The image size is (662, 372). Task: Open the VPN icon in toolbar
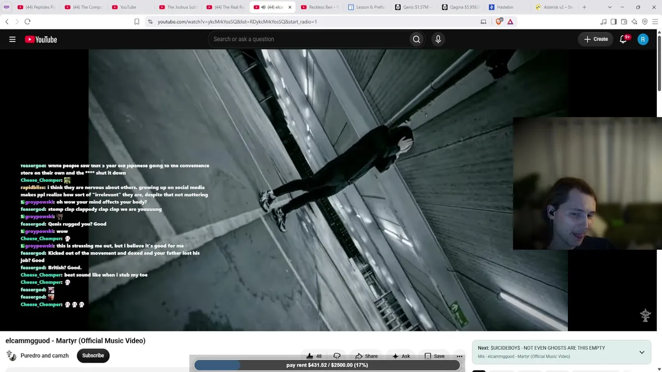point(645,22)
